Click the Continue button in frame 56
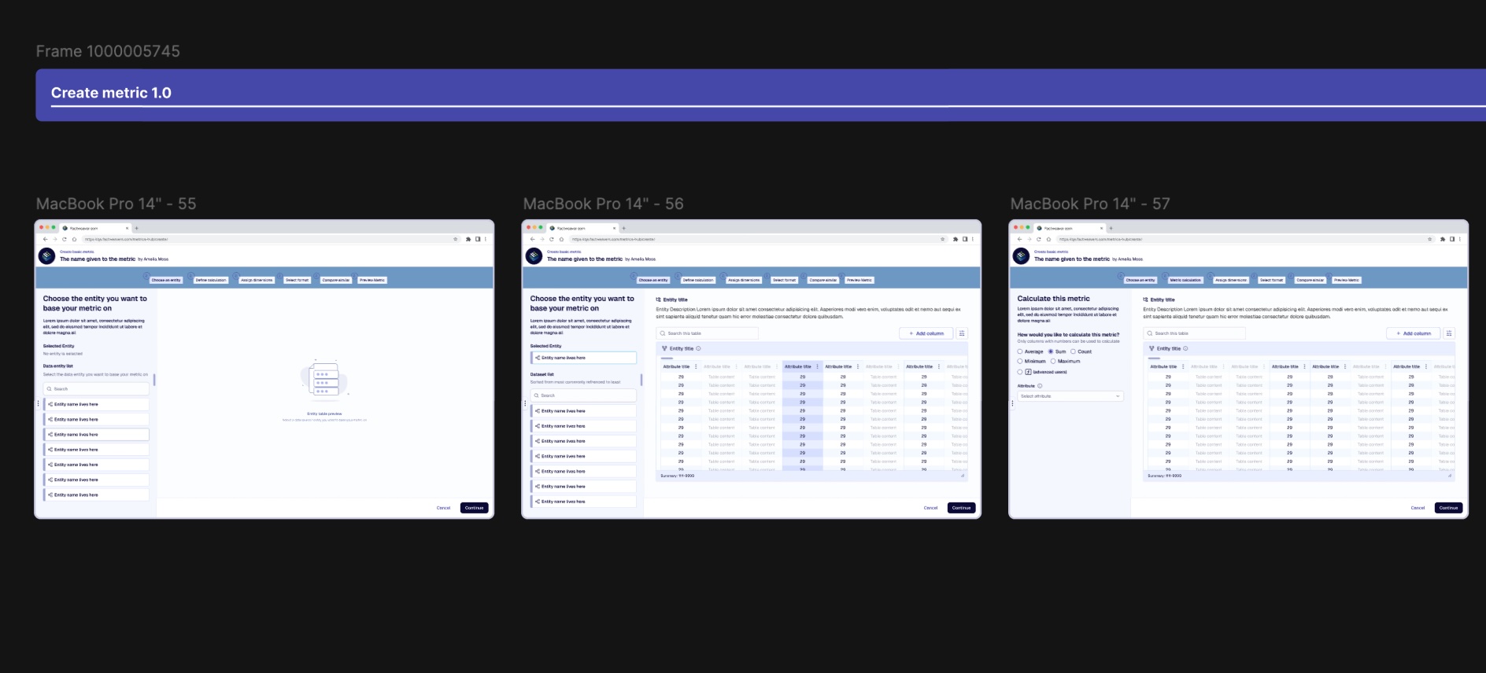This screenshot has width=1486, height=673. click(962, 508)
